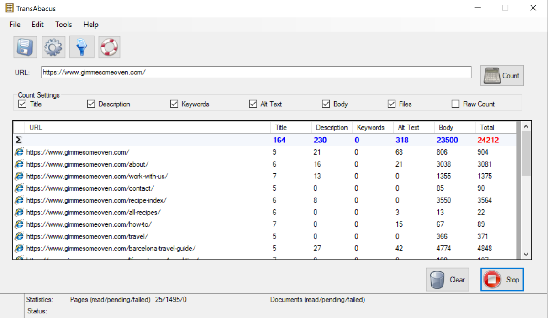The image size is (548, 318).
Task: Uncheck the Keywords count setting
Action: tap(174, 104)
